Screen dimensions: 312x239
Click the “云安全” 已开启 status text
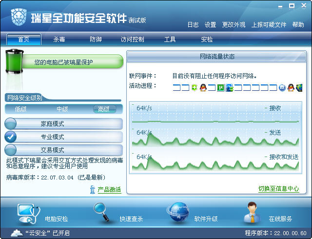pos(47,233)
